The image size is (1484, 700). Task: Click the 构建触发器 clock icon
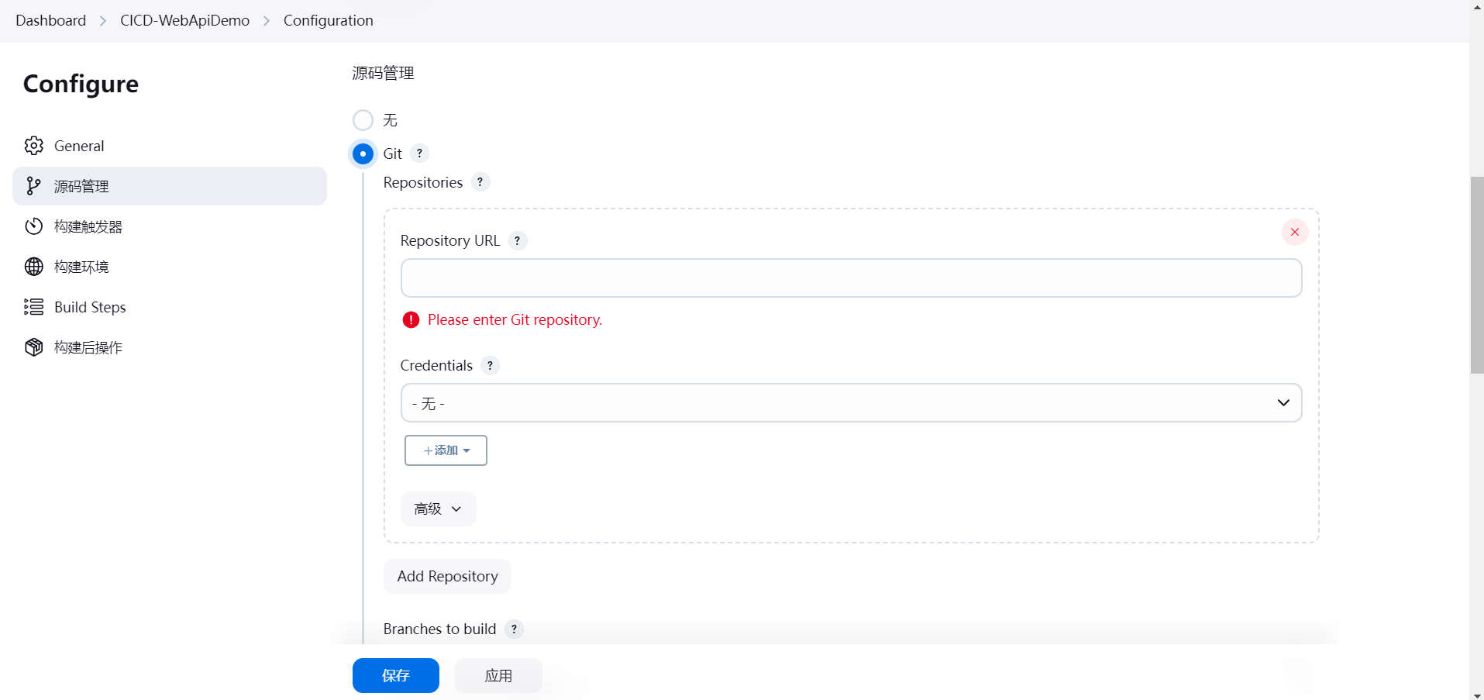pyautogui.click(x=34, y=226)
